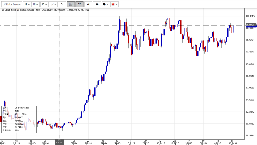The width and height of the screenshot is (257, 145).
Task: Click the small eye icon beside US Dollar Index
Action: [x=18, y=10]
